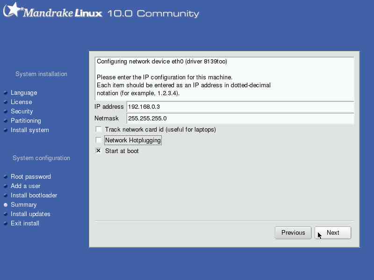Select the Add a user step
Viewport: 374px width, 280px height.
(x=26, y=186)
